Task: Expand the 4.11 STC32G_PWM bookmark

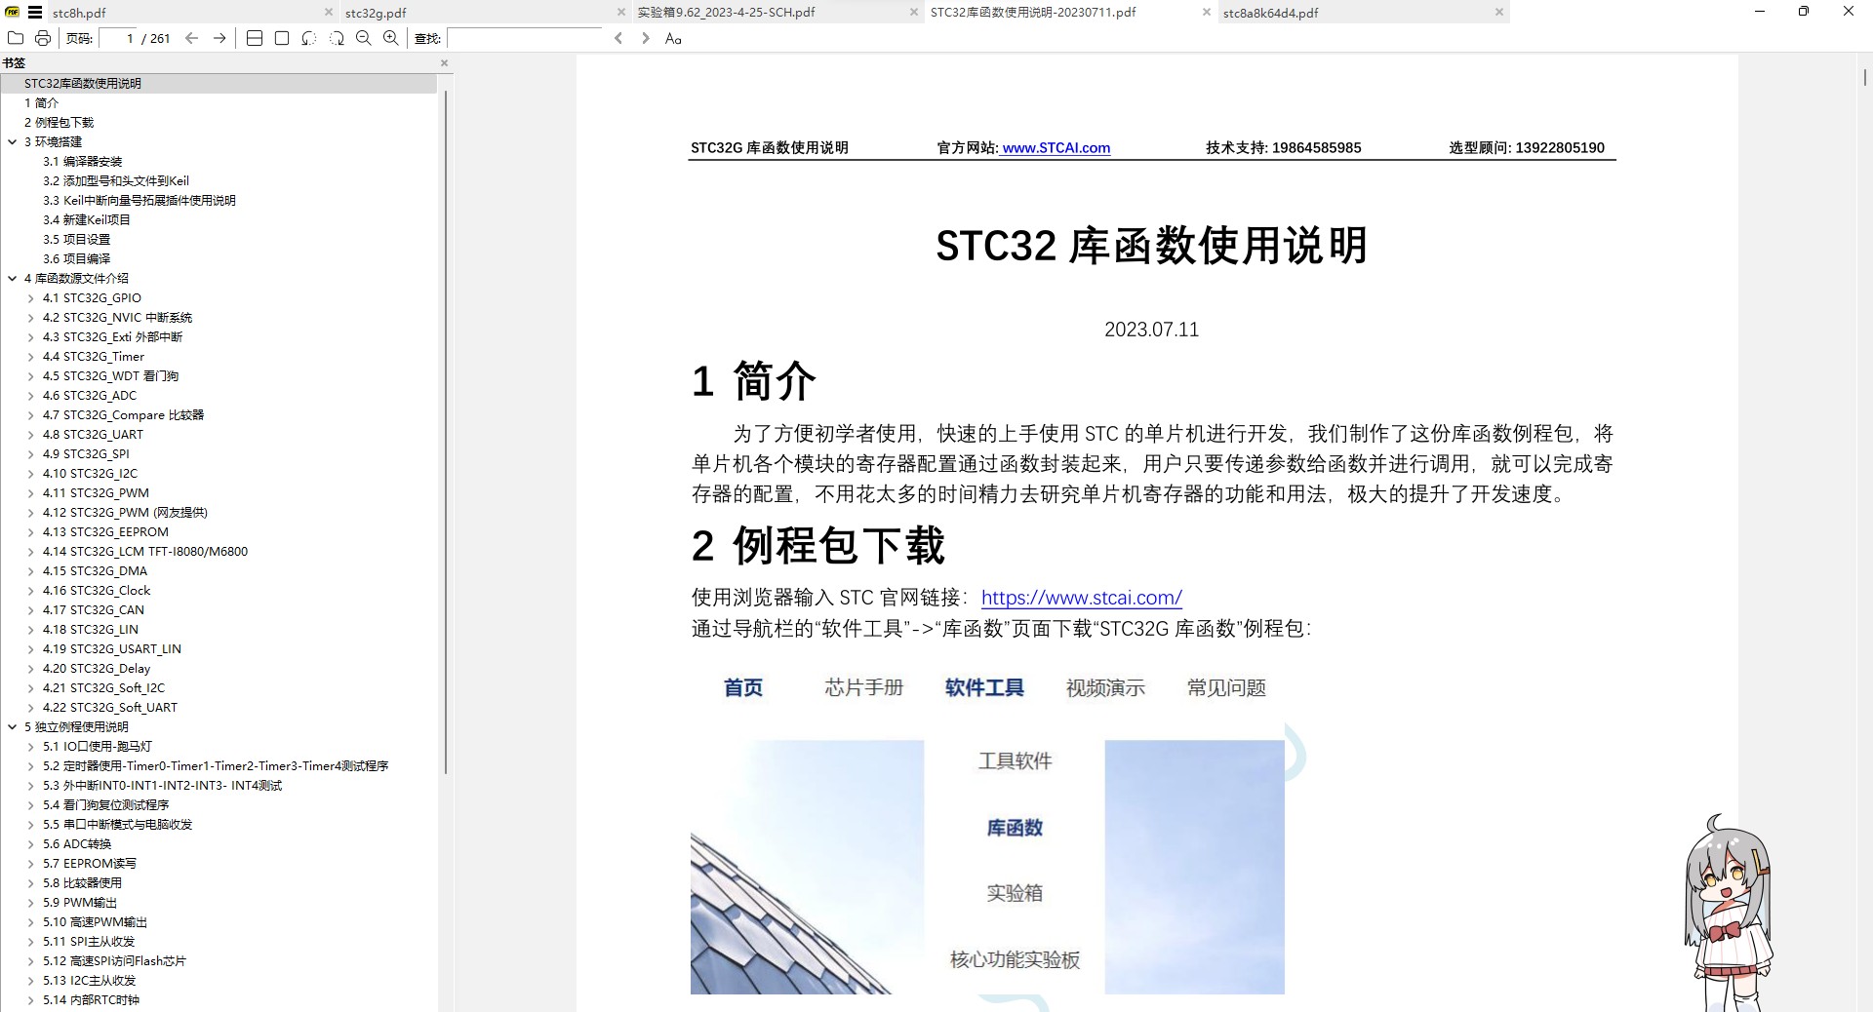Action: 31,493
